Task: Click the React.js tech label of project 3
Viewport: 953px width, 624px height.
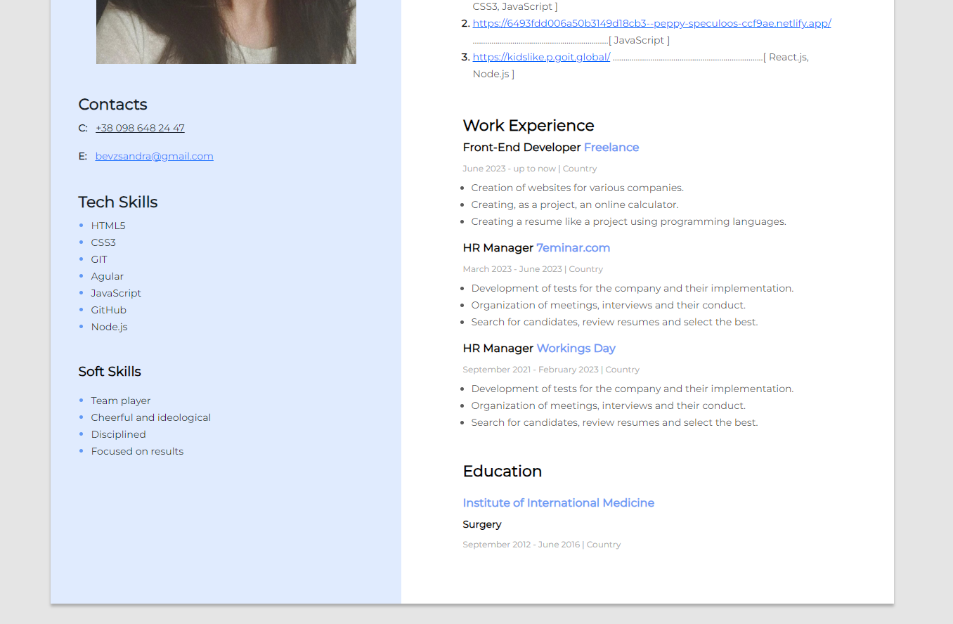Action: (787, 57)
